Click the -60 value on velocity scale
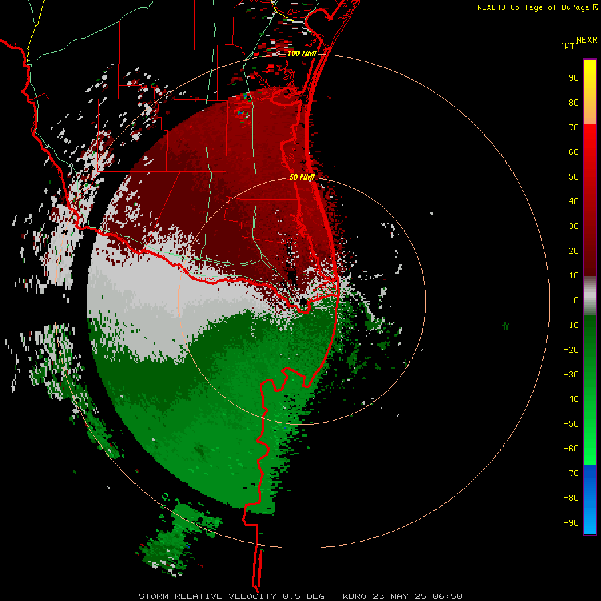This screenshot has height=601, width=601. click(571, 449)
